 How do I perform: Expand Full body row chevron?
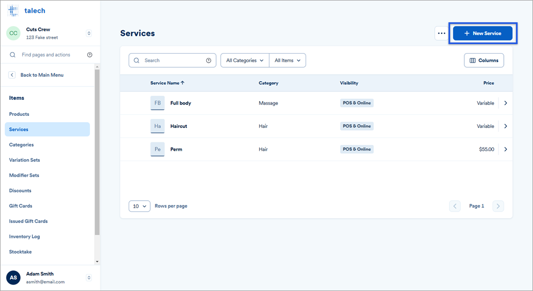[505, 103]
